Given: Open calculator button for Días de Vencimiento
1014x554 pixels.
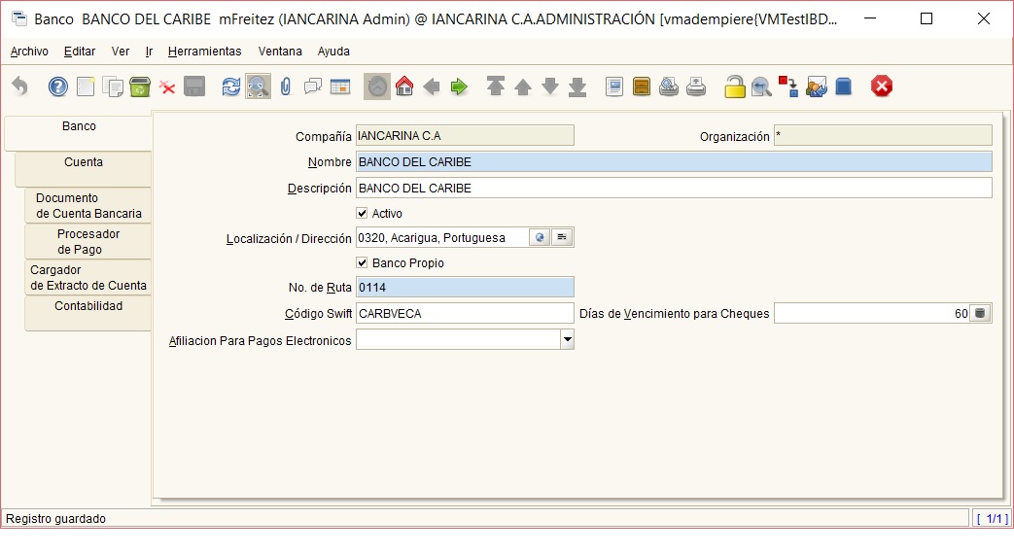Looking at the screenshot, I should pos(980,313).
